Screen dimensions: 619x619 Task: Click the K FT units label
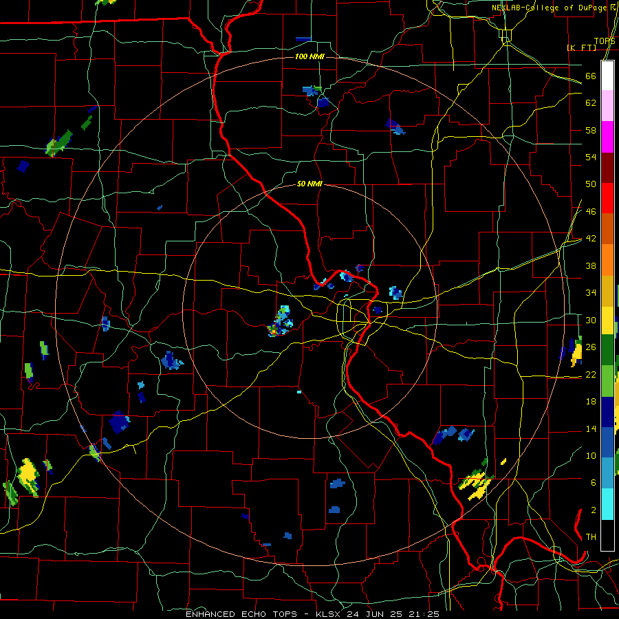[582, 47]
